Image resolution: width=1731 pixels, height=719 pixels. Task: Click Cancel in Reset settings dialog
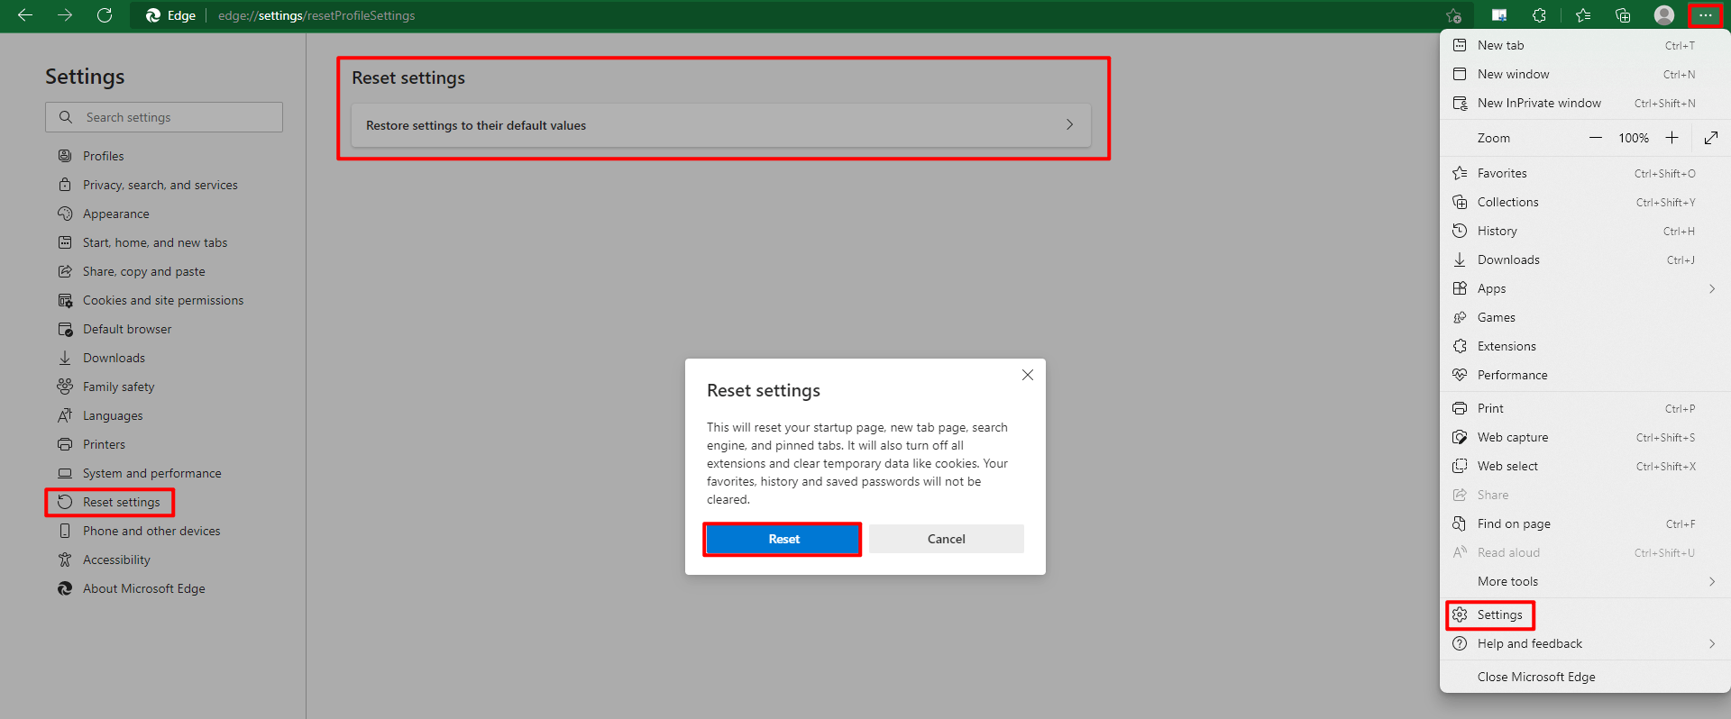tap(947, 539)
